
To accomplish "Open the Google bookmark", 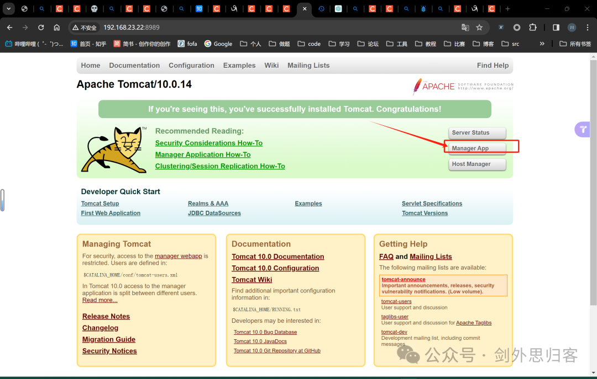I will click(x=218, y=44).
